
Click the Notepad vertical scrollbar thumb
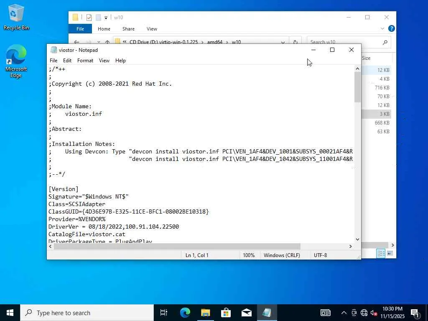coord(357,87)
